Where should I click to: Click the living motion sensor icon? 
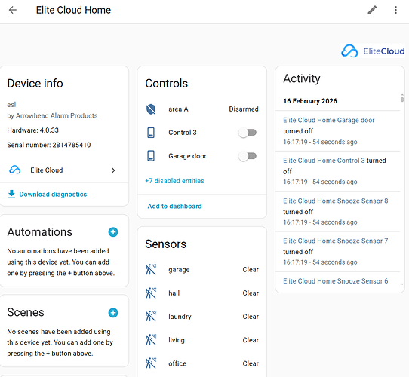pyautogui.click(x=151, y=340)
